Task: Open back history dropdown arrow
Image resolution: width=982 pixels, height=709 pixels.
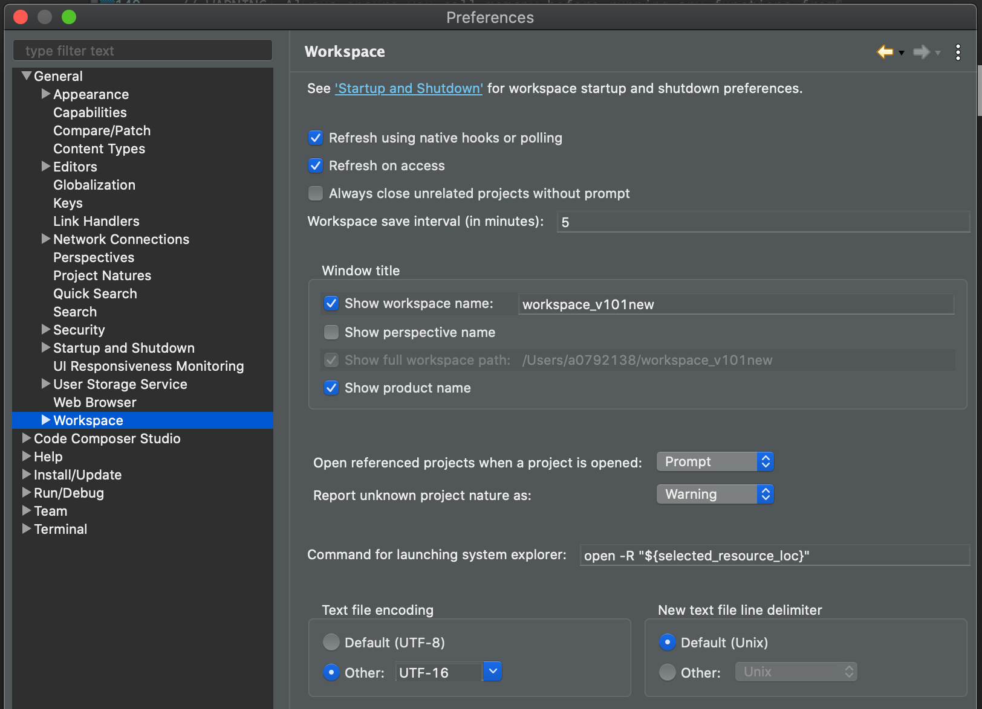Action: [x=902, y=53]
